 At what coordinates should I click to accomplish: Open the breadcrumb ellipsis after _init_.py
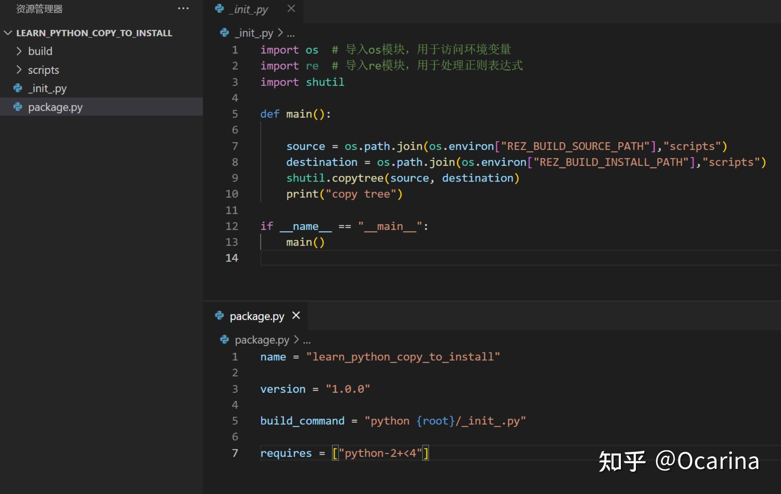(291, 34)
